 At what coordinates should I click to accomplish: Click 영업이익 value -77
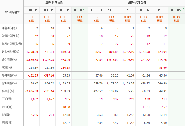tap(68, 36)
